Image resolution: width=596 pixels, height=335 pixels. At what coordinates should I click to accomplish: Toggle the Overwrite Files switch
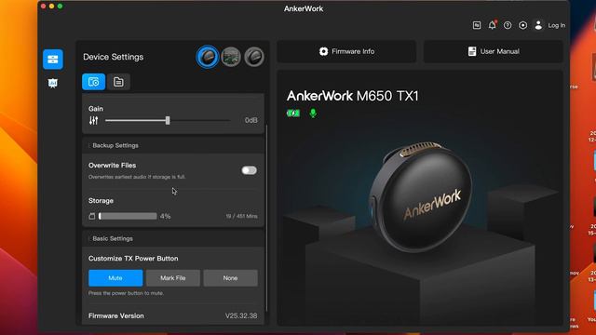point(249,170)
